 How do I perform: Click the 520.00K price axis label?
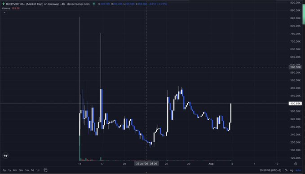(x=295, y=80)
